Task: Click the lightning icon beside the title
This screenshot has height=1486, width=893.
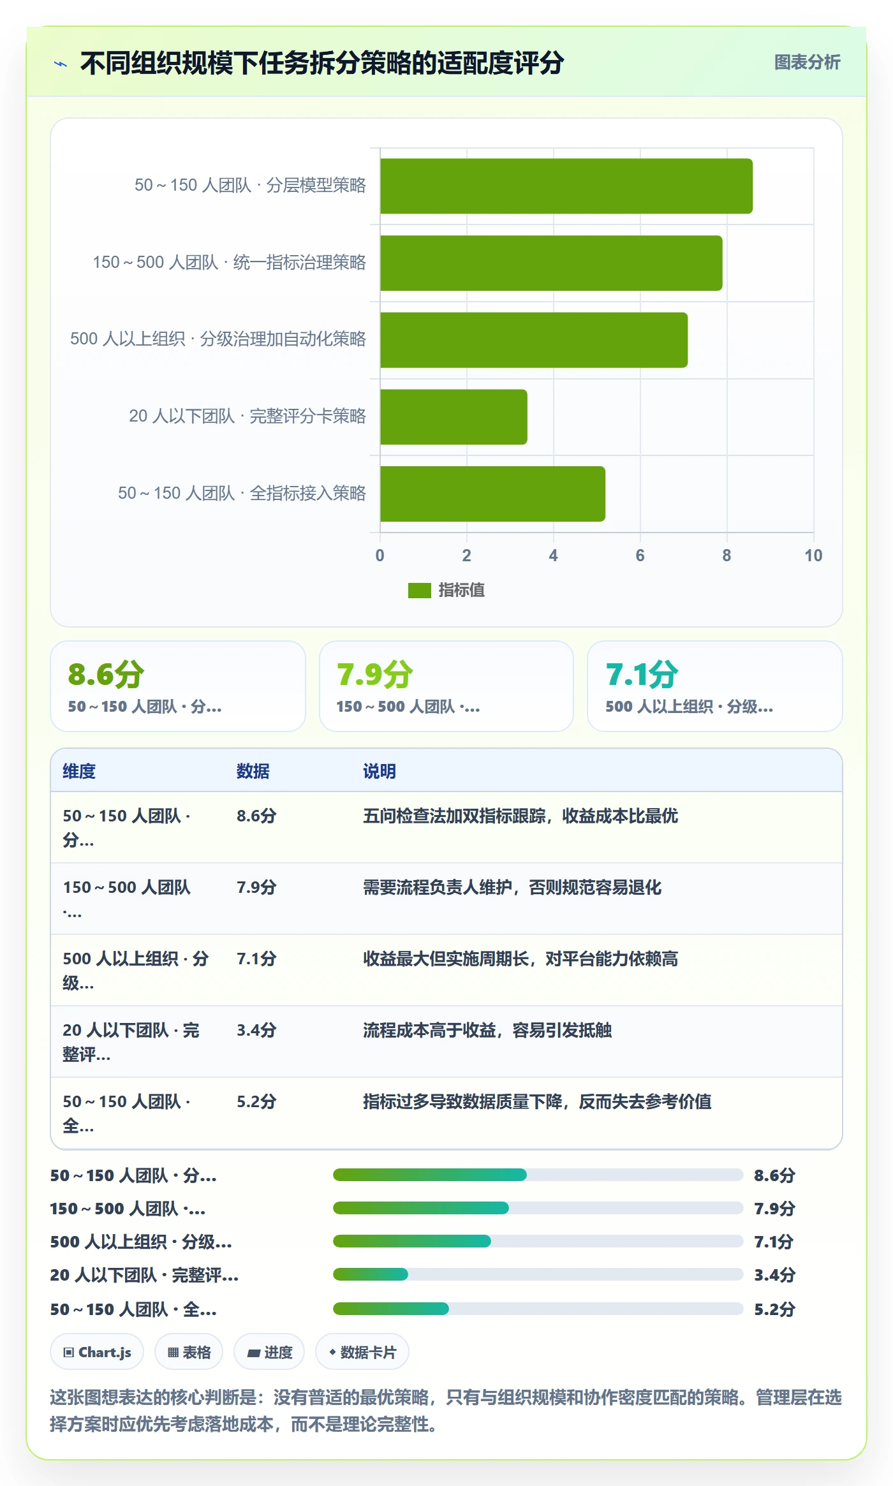Action: (x=61, y=64)
